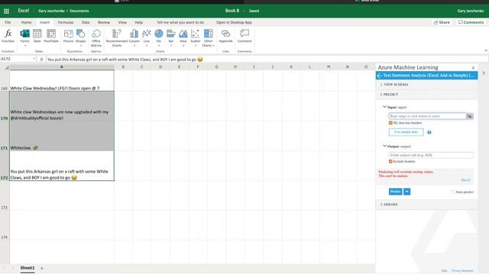This screenshot has width=489, height=275.
Task: Select cell with 'White Claw Wednesday! LFG!!'
Action: tap(62, 81)
